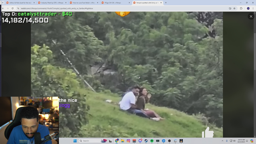This screenshot has width=256, height=144.
Task: Open the Chrome three-dot menu
Action: 253,8
